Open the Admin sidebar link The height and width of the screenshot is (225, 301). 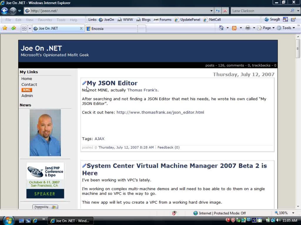[x=27, y=96]
